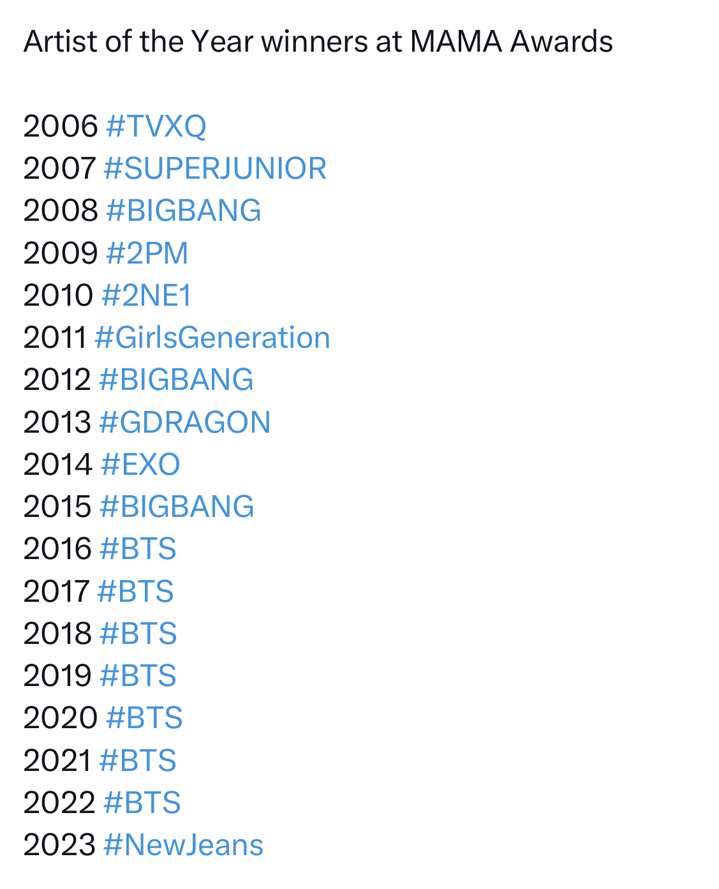Tap the #NewJeans hashtag link

pos(183,845)
